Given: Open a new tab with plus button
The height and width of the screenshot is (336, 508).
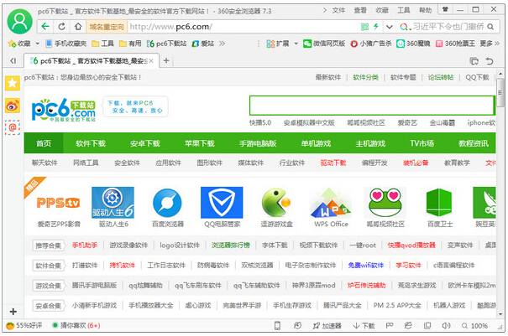Looking at the screenshot, I should click(166, 60).
